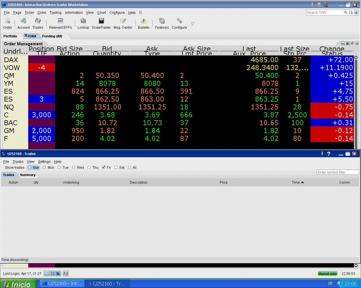Select the All trades checkbox

[129, 167]
